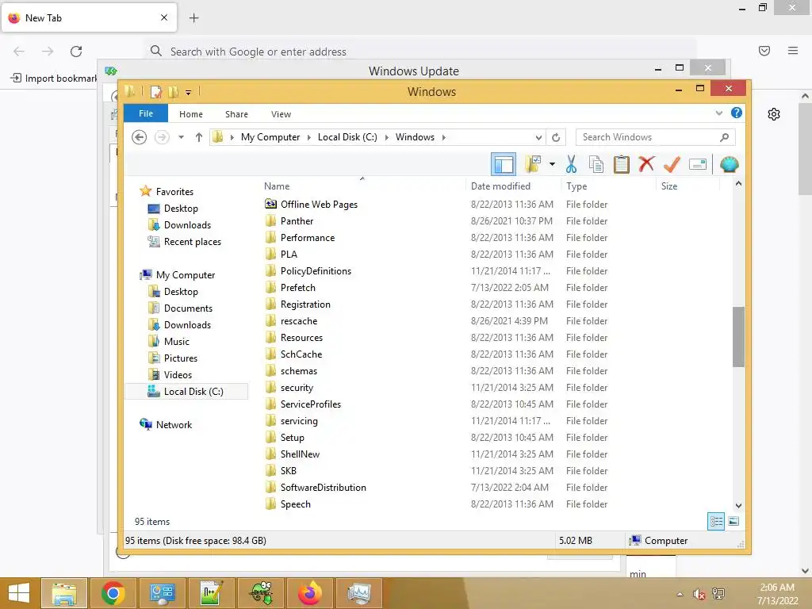This screenshot has width=812, height=609.
Task: Sort by the Size column header
Action: (x=669, y=186)
